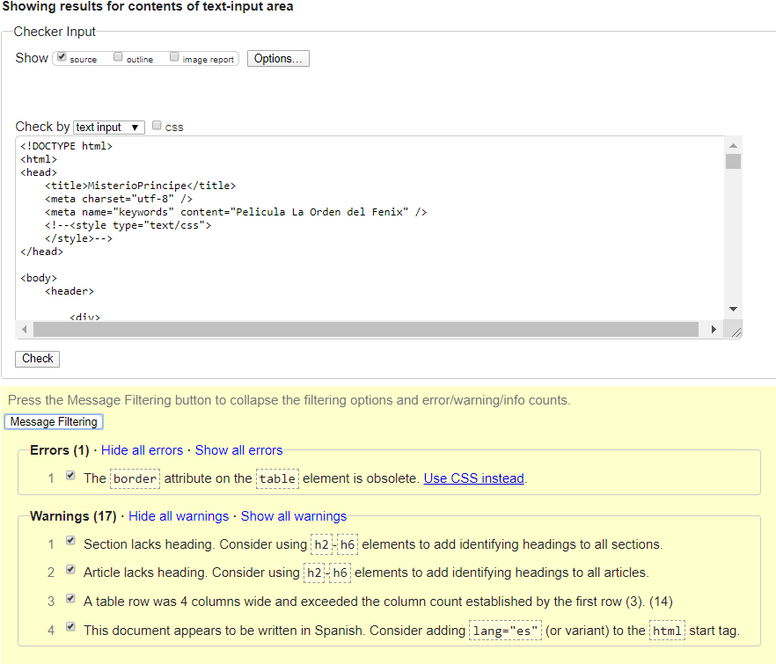
Task: Uncheck the Section lacks heading warning
Action: [x=70, y=541]
